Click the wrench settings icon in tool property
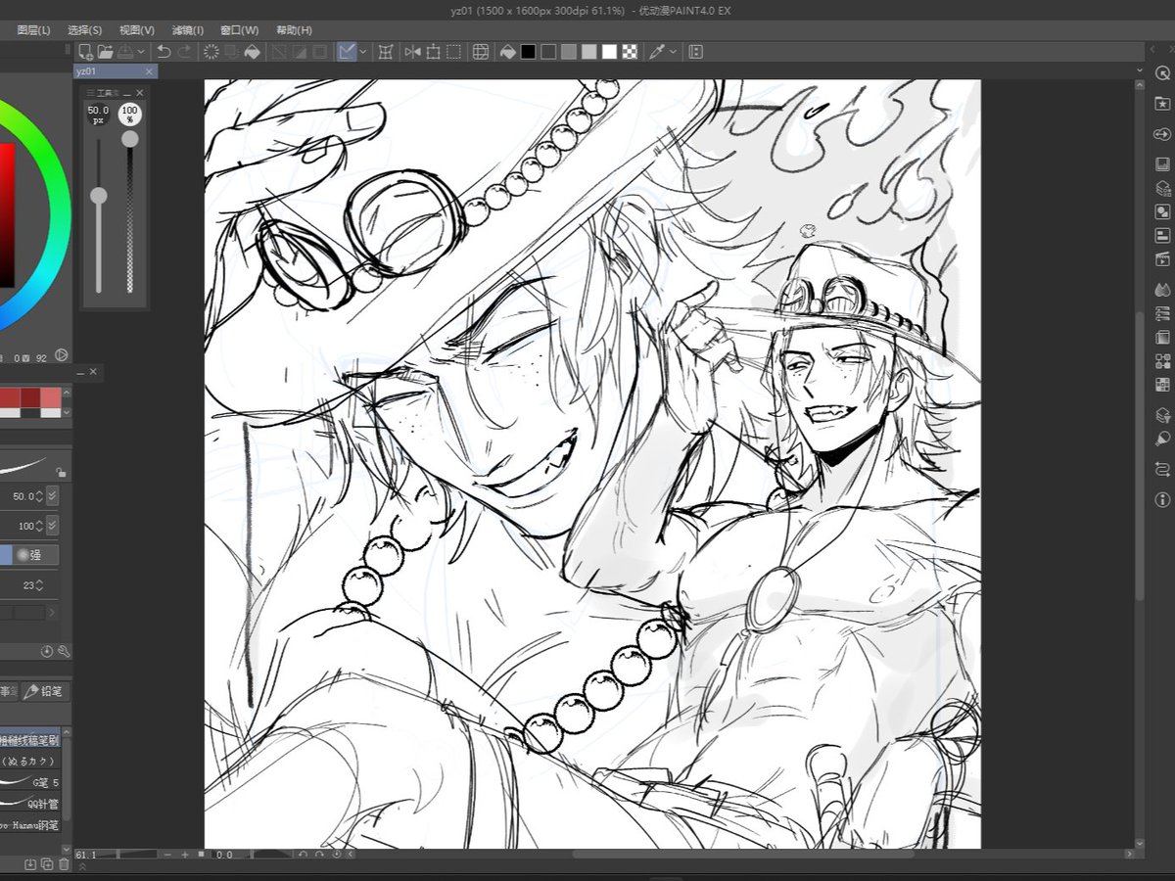Viewport: 1175px width, 881px height. [64, 651]
